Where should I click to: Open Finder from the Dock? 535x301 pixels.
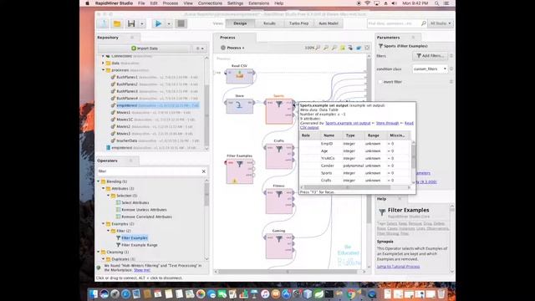pos(93,293)
